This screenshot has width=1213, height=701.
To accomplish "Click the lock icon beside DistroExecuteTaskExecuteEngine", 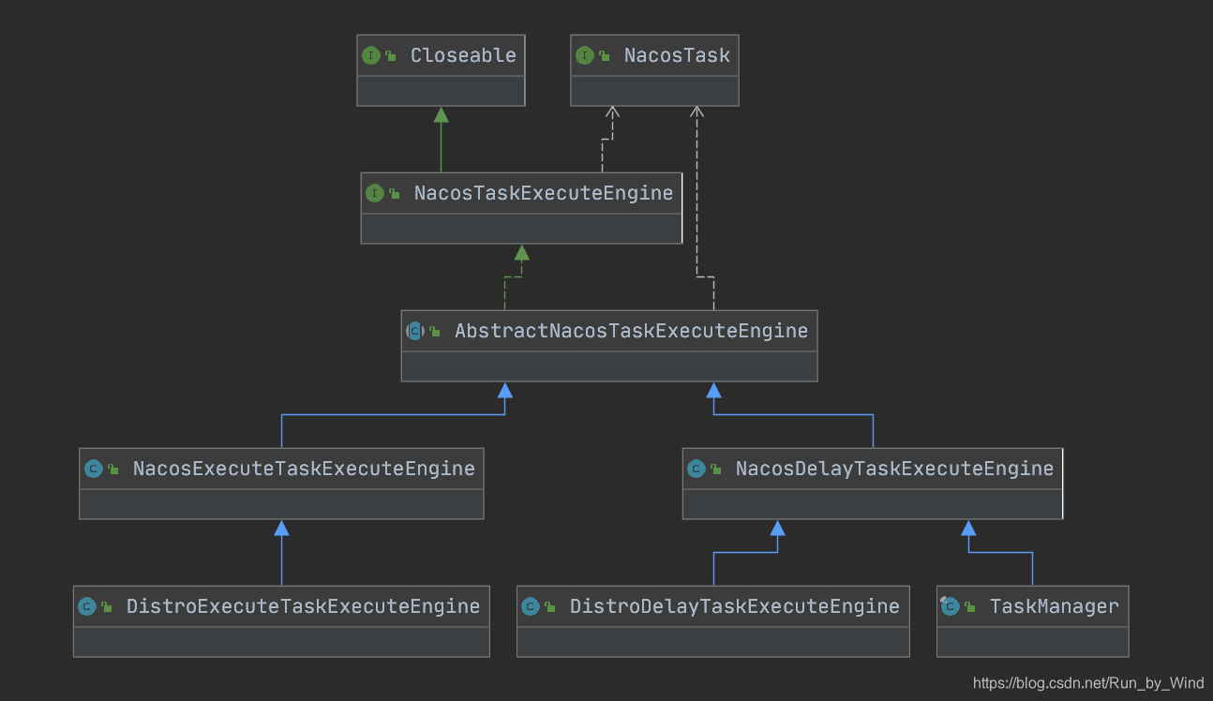I will pos(107,607).
